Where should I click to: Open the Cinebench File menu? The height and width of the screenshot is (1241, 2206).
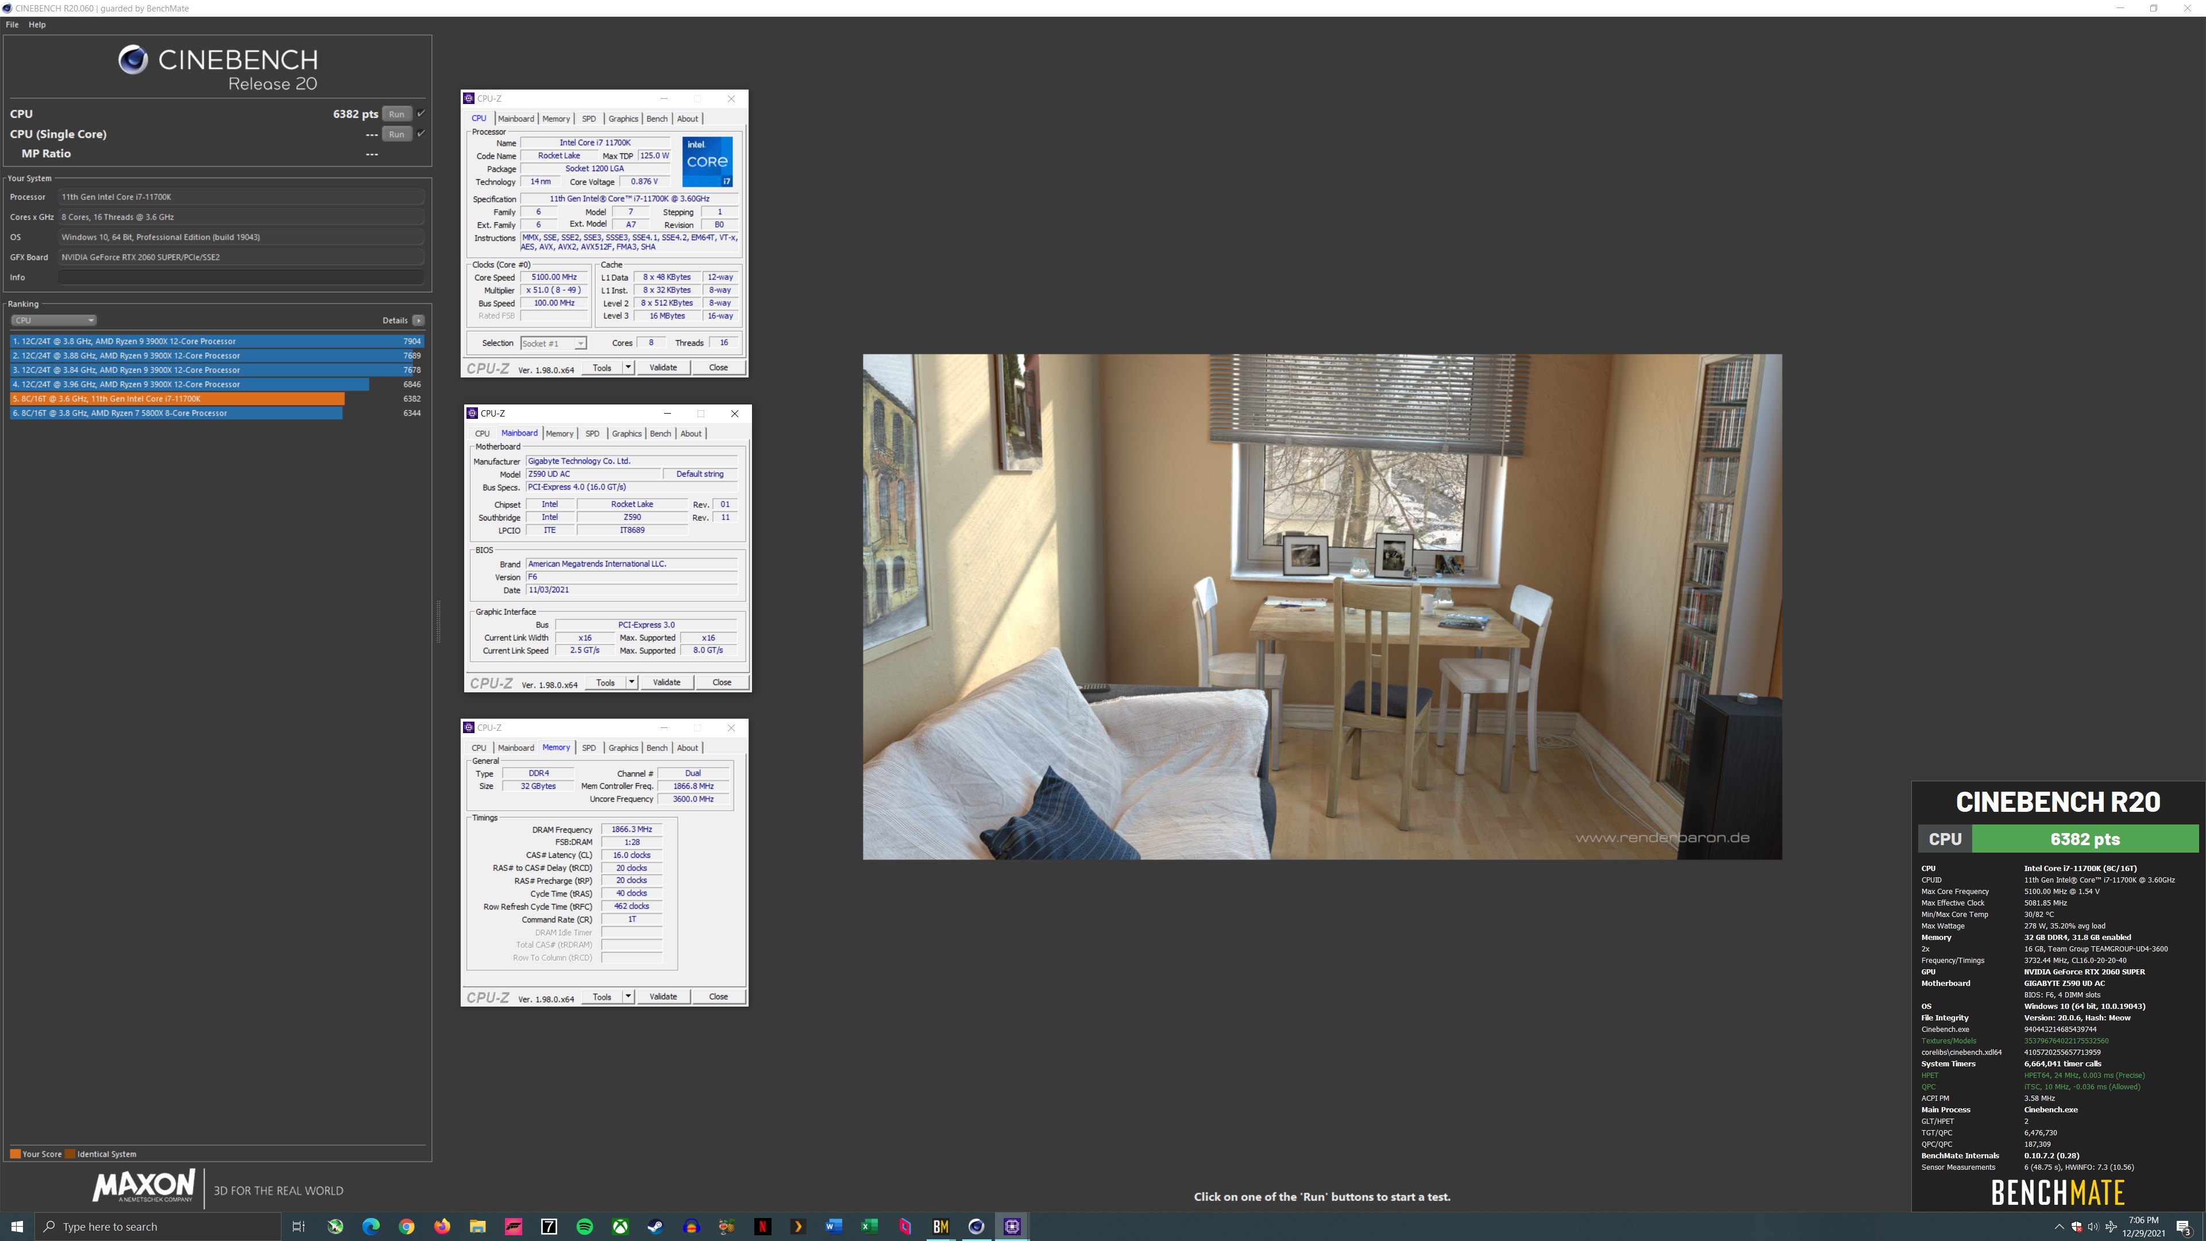click(x=12, y=25)
